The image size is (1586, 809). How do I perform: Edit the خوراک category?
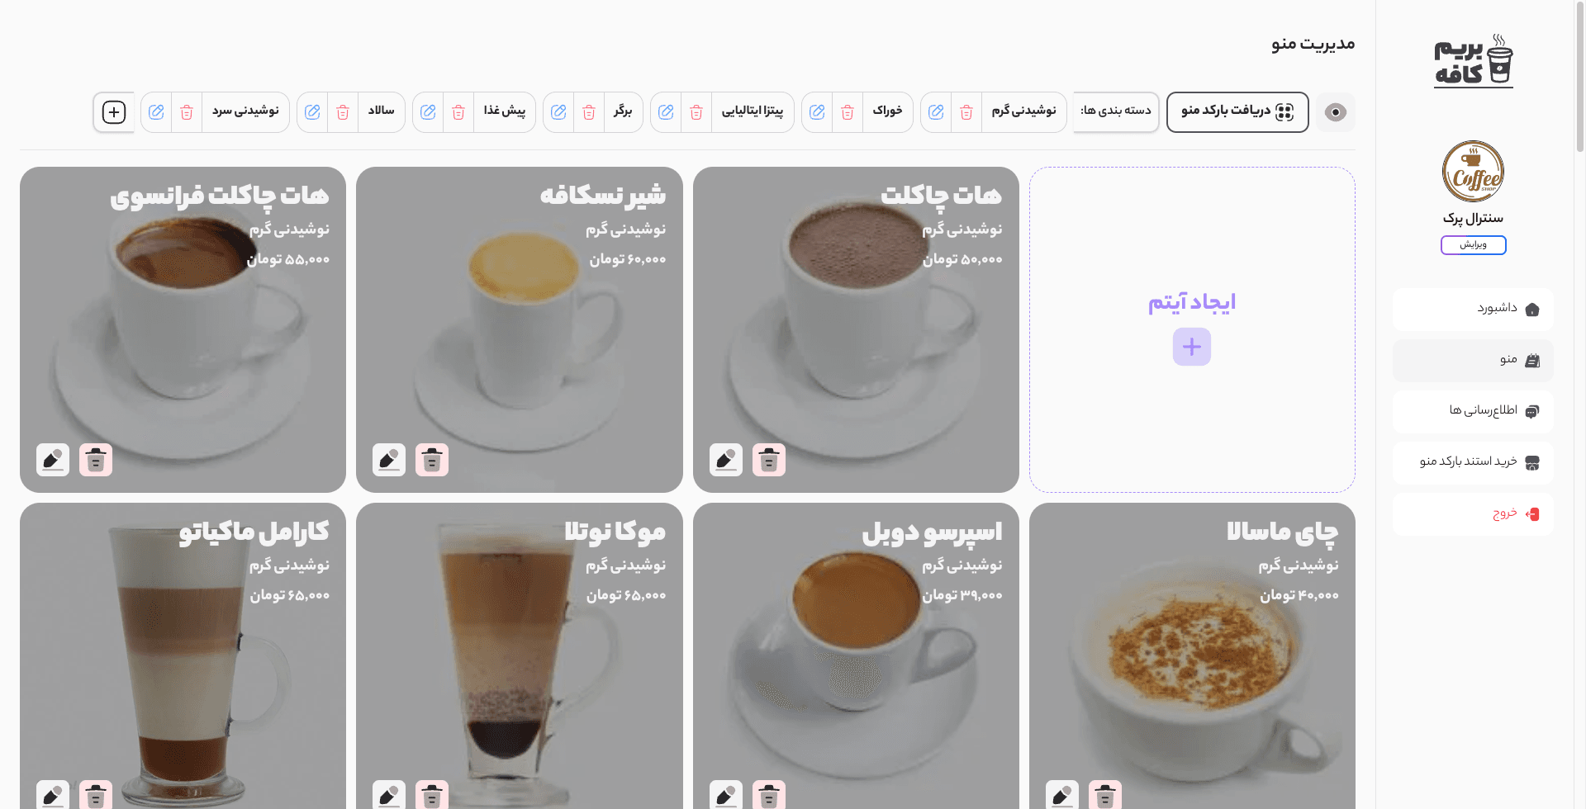817,112
